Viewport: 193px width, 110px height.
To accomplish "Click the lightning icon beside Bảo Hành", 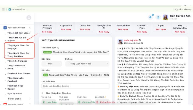I will tap(105, 97).
